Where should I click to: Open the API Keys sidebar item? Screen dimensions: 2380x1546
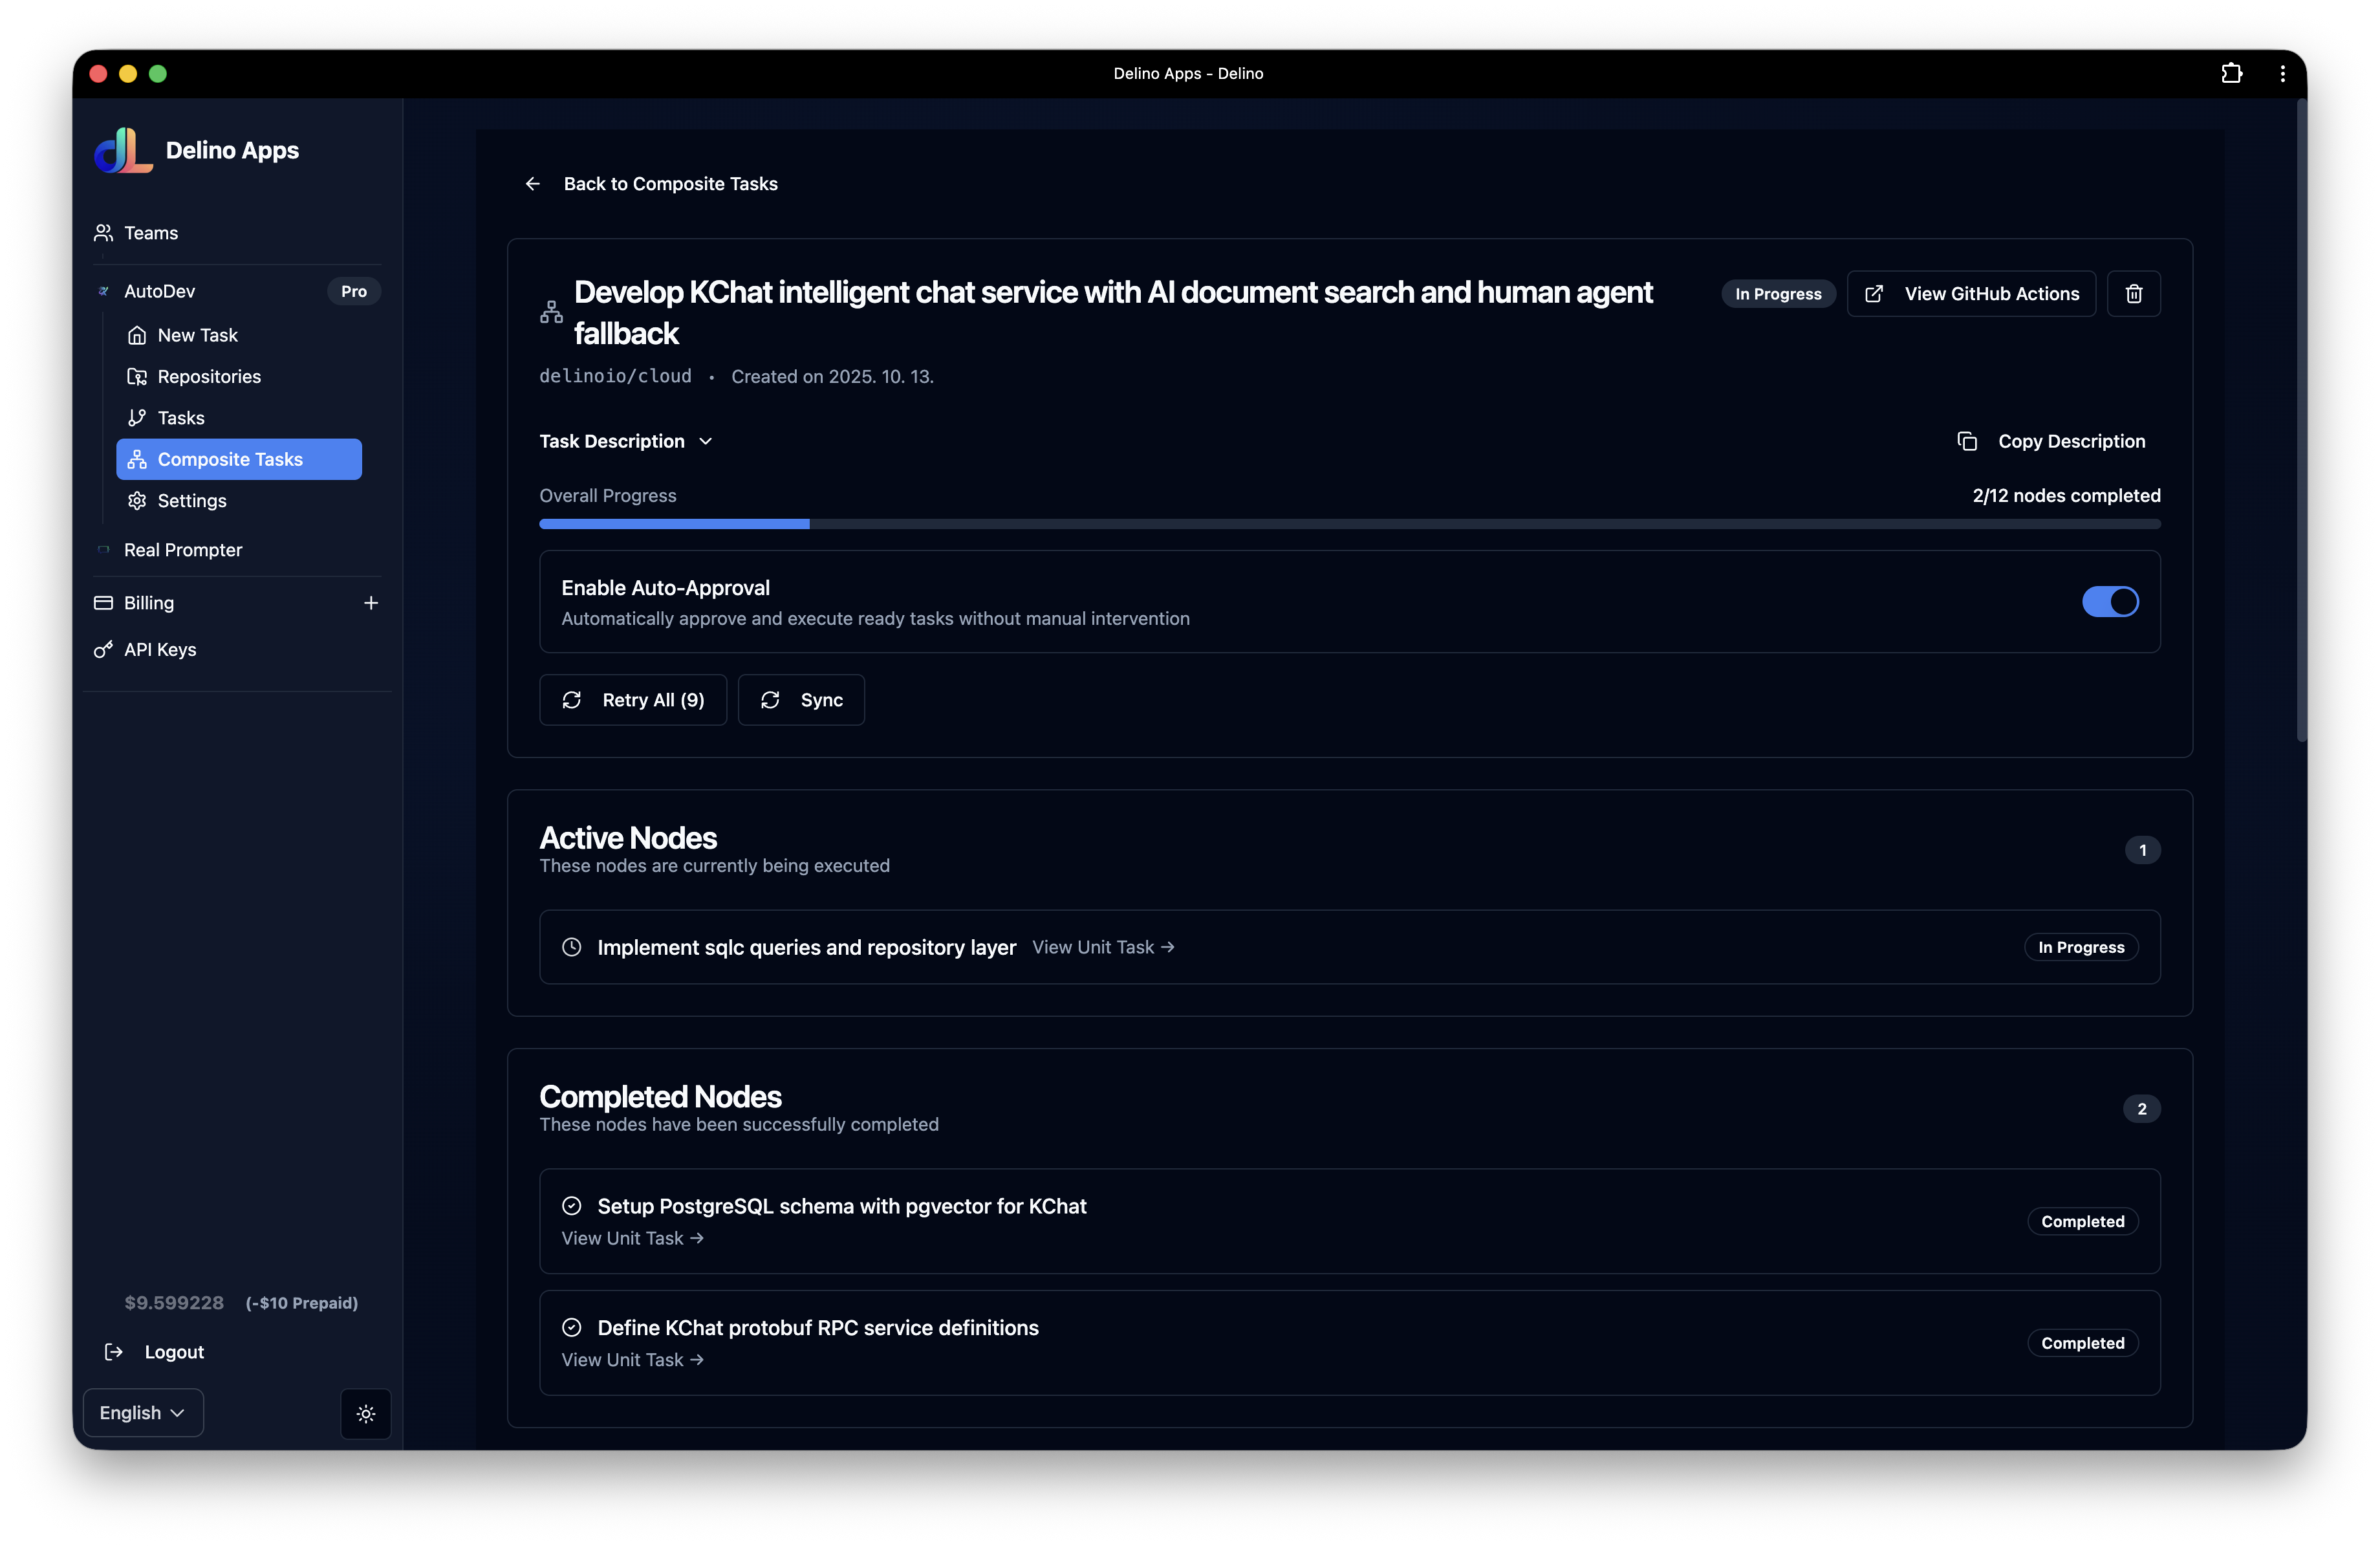coord(160,650)
